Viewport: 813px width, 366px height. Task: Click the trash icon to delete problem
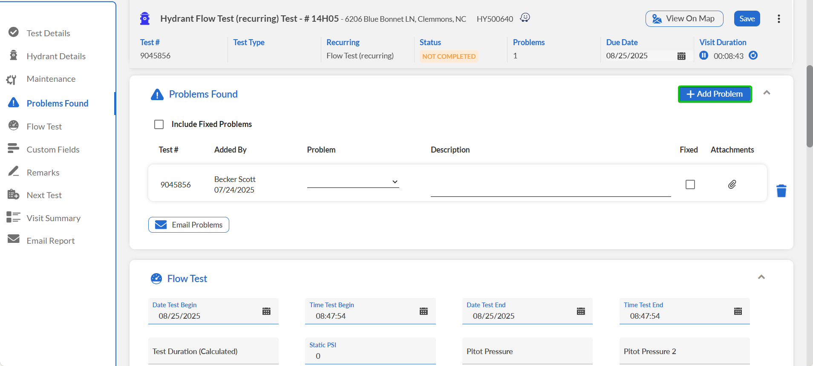point(781,191)
